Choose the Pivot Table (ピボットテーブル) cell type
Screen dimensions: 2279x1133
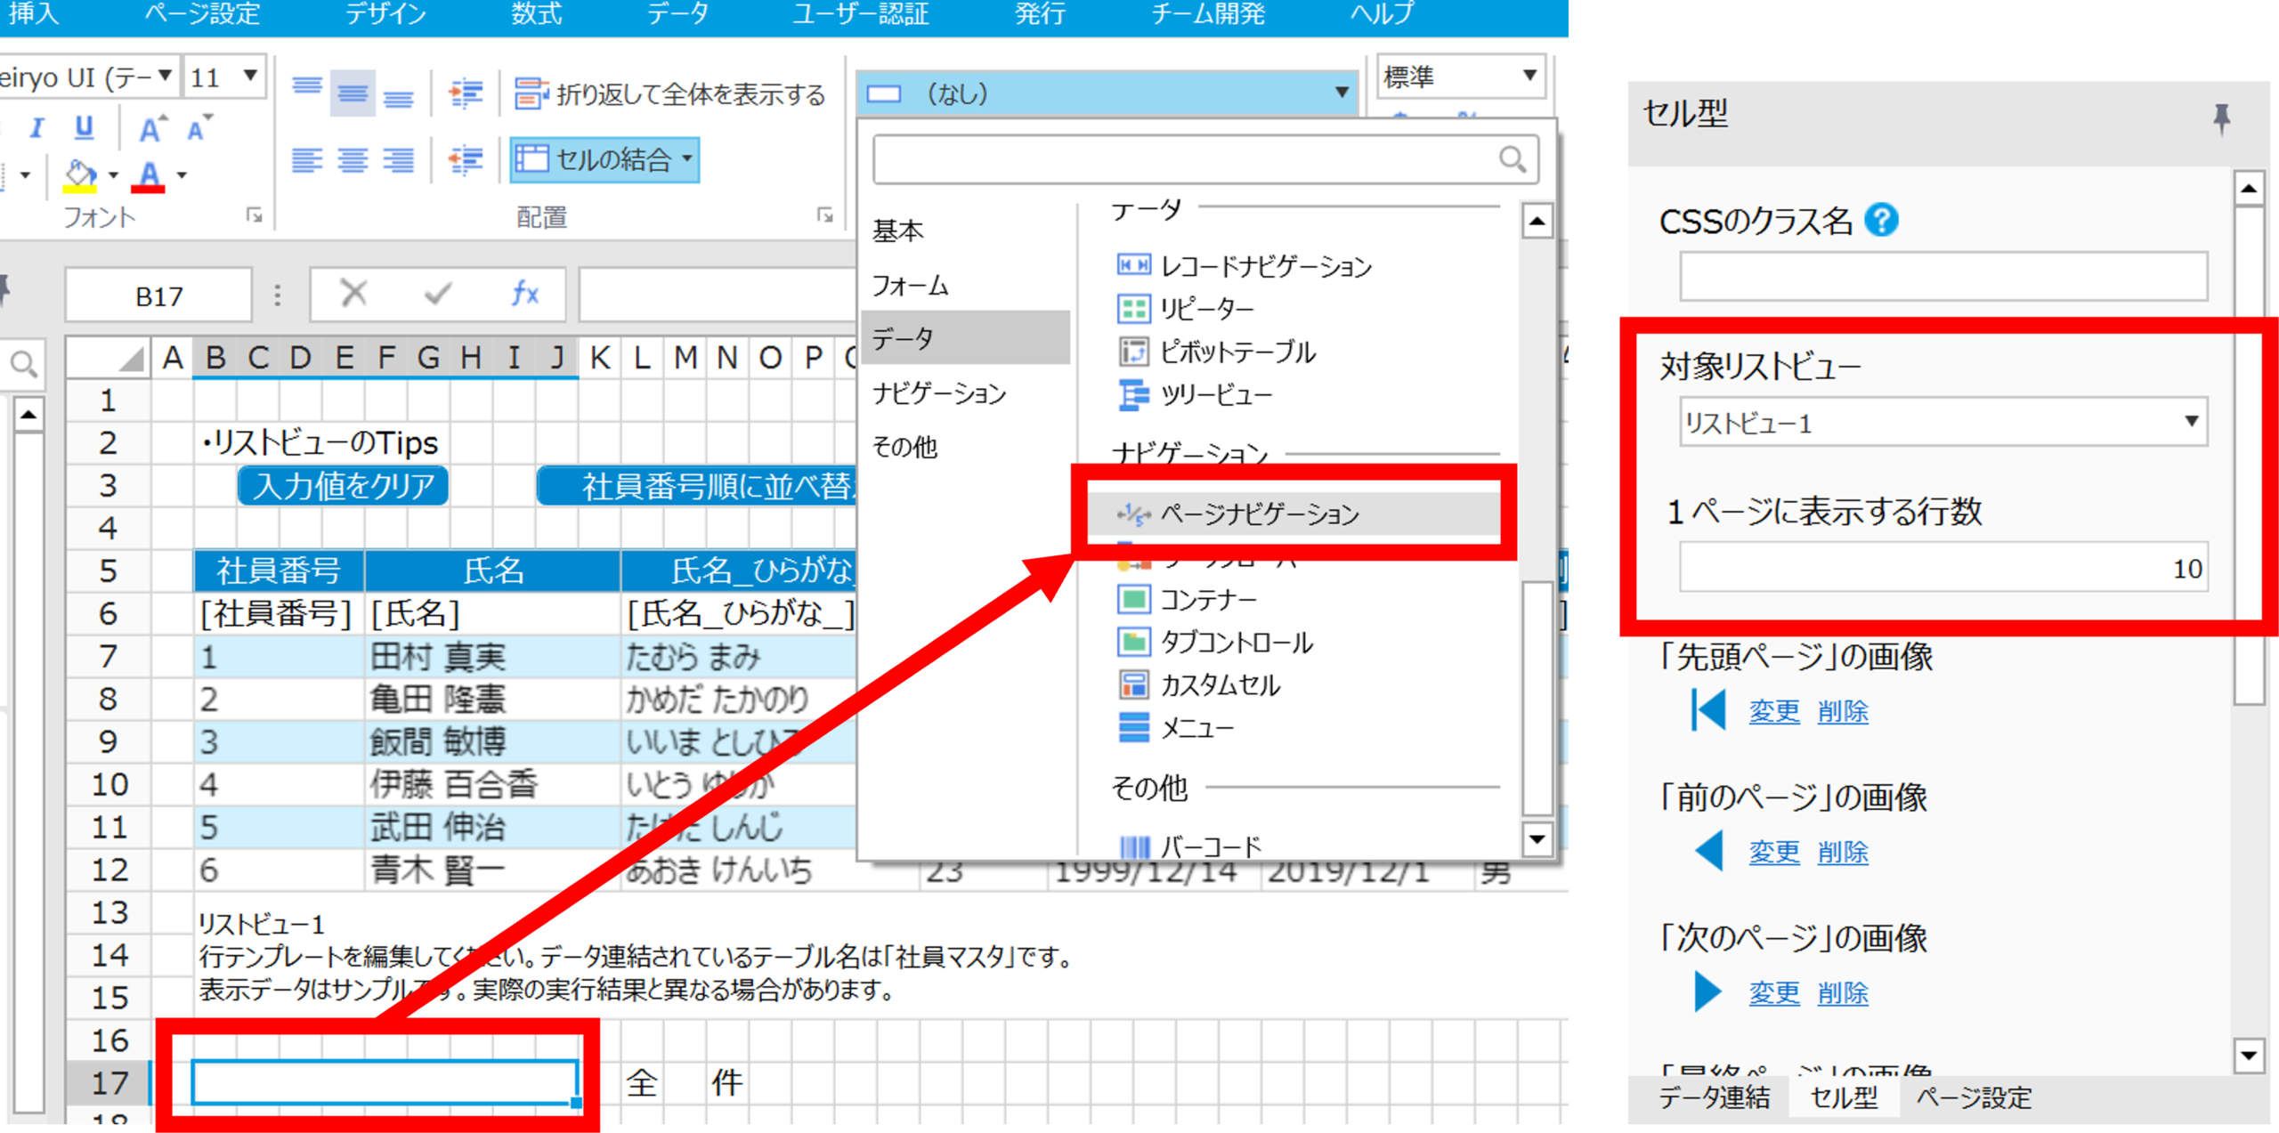click(1237, 352)
